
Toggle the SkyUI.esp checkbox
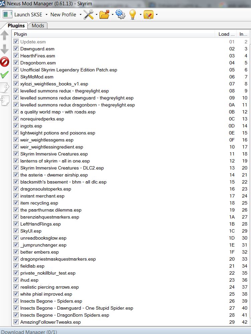pos(16,231)
